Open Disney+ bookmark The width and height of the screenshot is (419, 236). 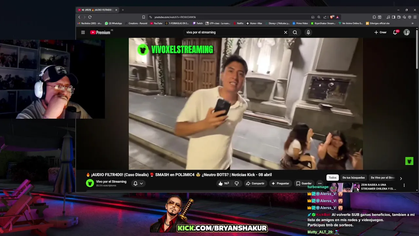277,23
